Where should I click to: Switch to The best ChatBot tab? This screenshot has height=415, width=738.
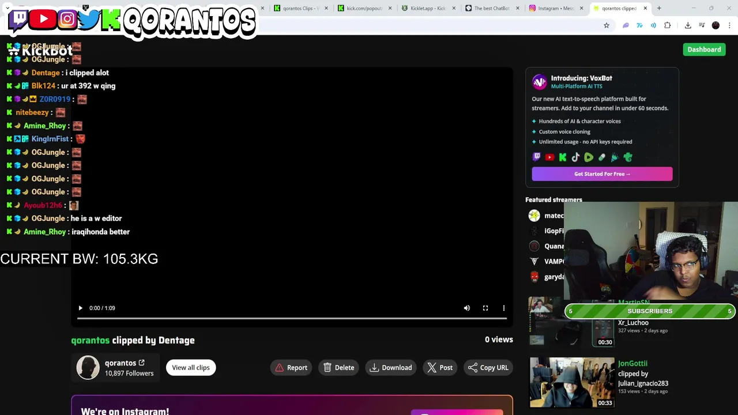tap(491, 8)
